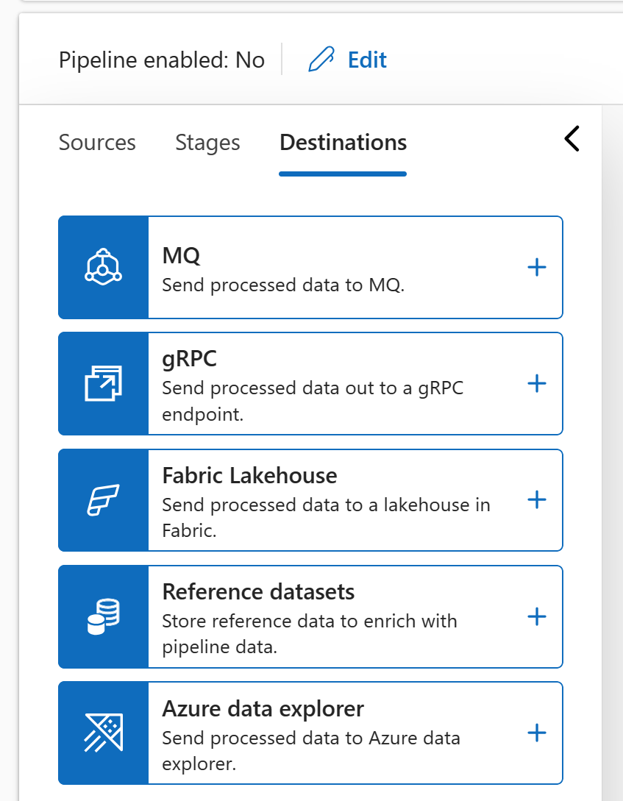
Task: Choose the Fabric Lakehouse card title
Action: [249, 476]
